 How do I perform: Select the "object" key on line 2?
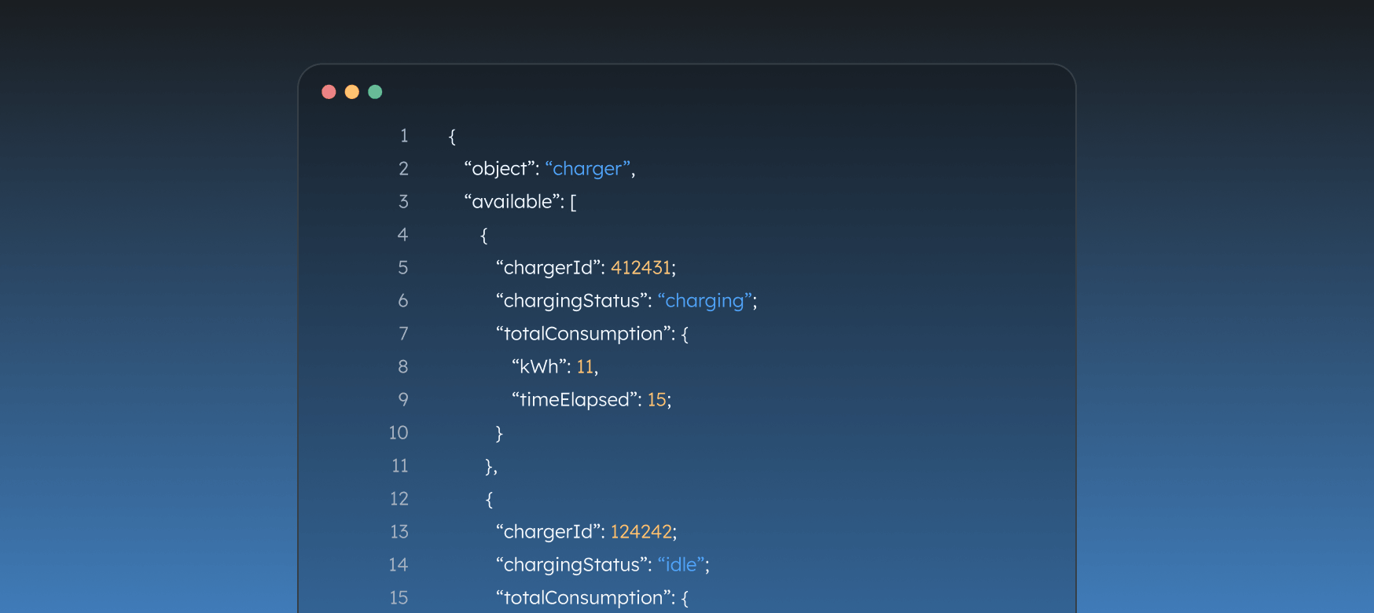[x=498, y=169]
